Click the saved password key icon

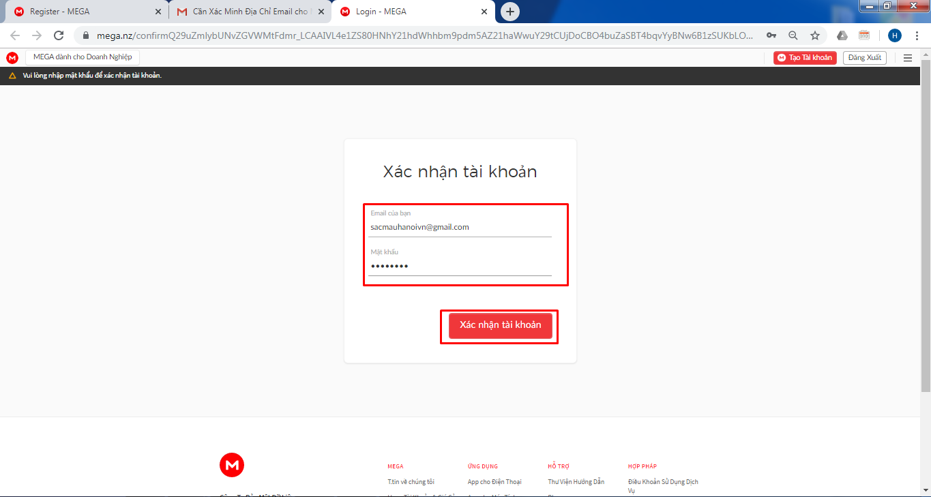click(x=771, y=35)
